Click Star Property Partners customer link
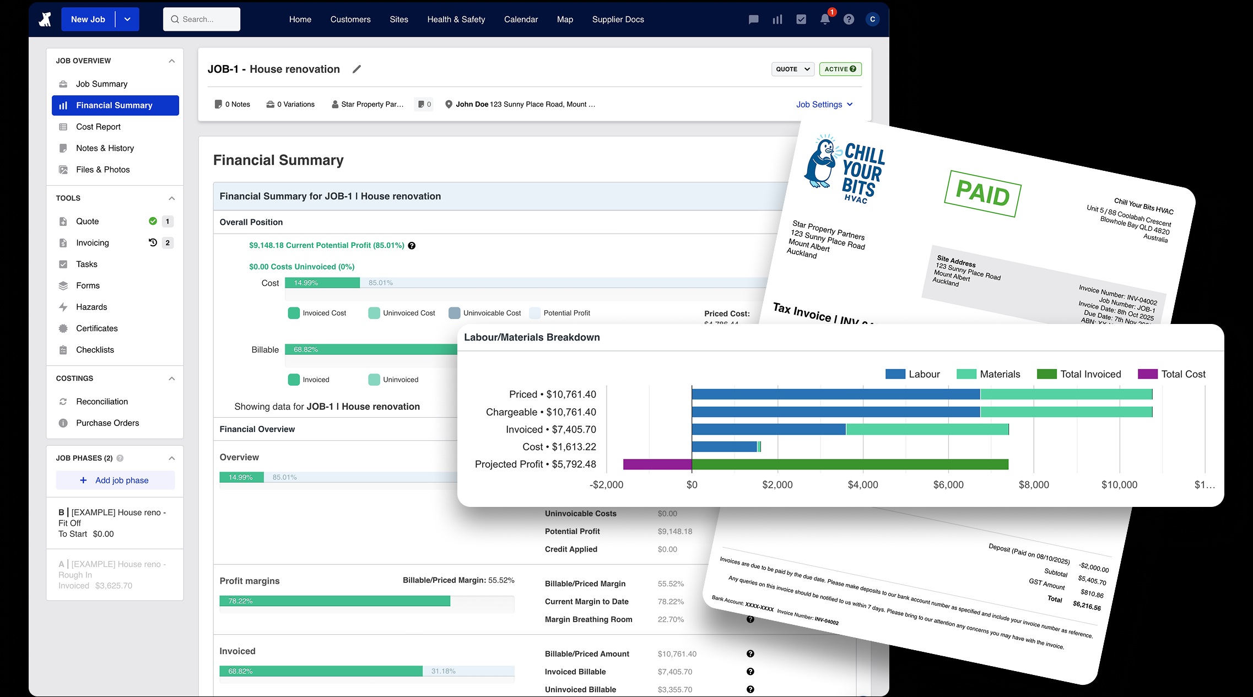The image size is (1253, 697). point(368,104)
